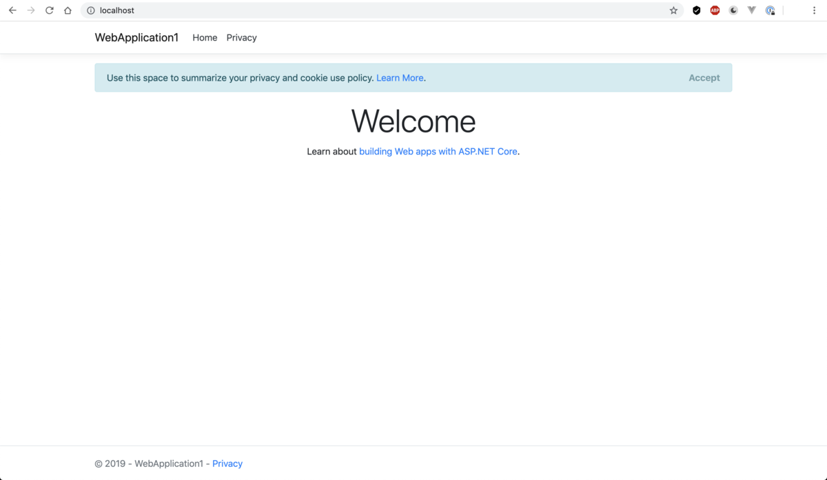The image size is (827, 480).
Task: Open the Vue devtools extension icon
Action: click(x=752, y=10)
